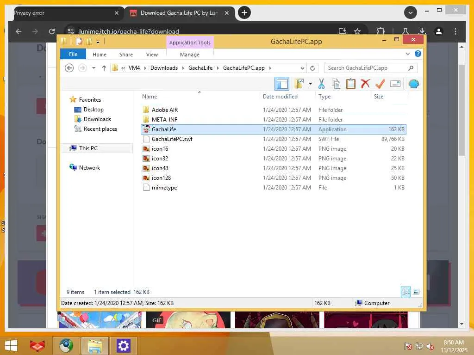The height and width of the screenshot is (355, 474).
Task: Select the META-INF folder
Action: pos(274,120)
